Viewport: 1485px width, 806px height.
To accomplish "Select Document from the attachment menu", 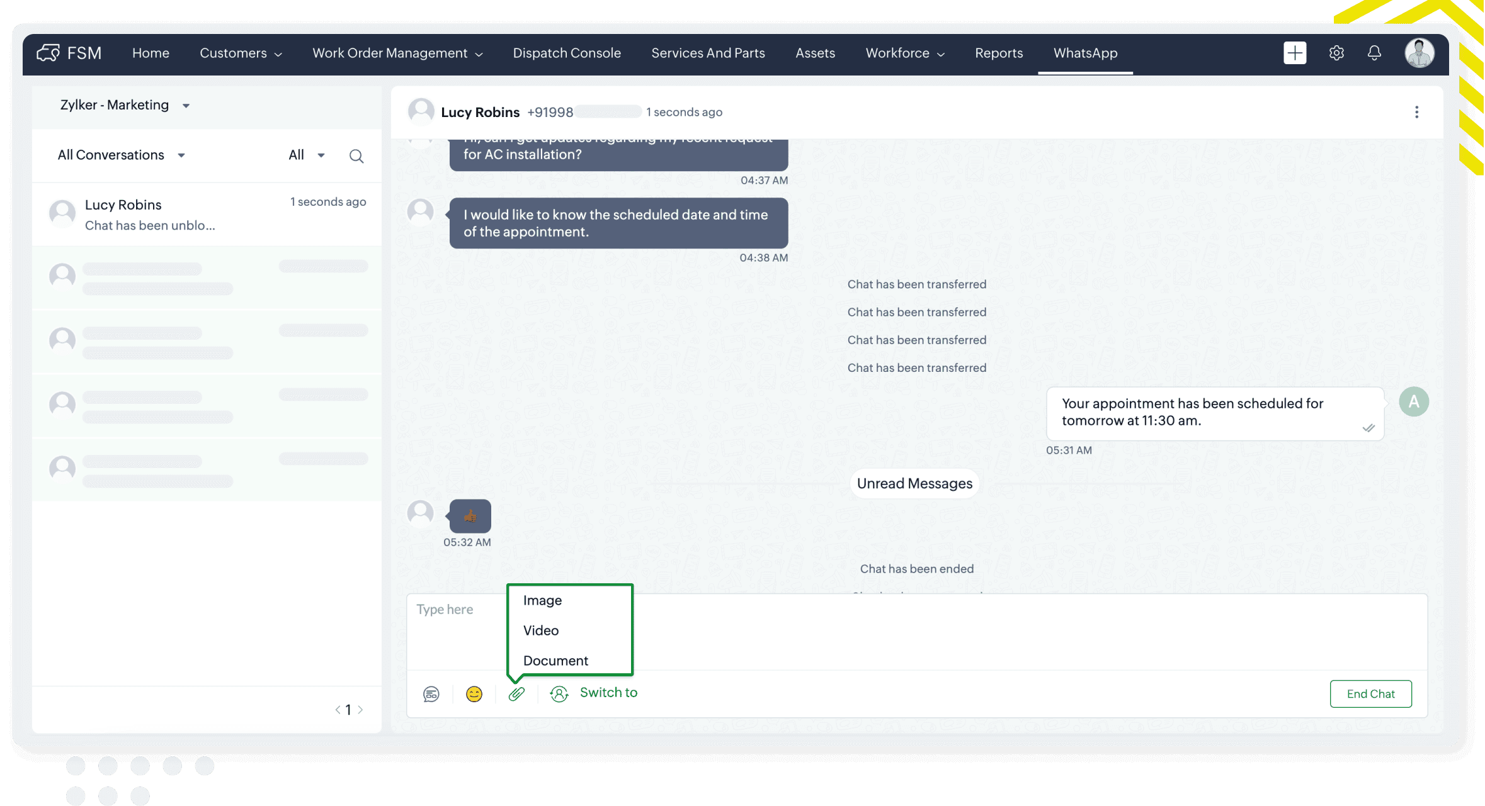I will [555, 661].
